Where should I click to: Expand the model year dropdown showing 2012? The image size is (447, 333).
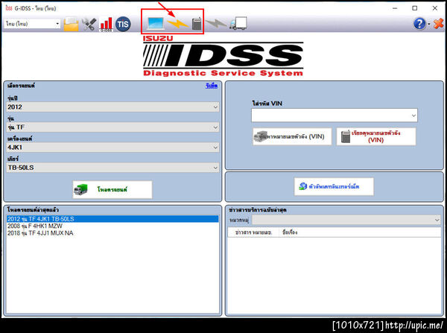pyautogui.click(x=112, y=107)
